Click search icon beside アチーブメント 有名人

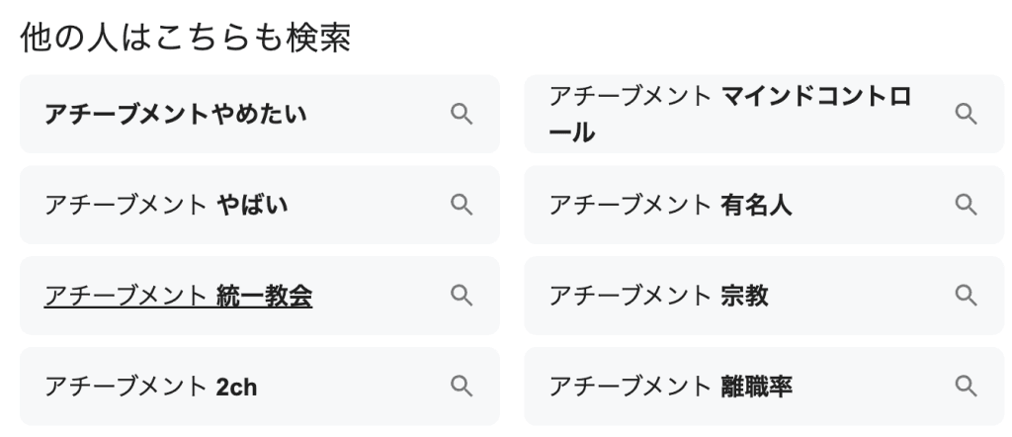965,205
